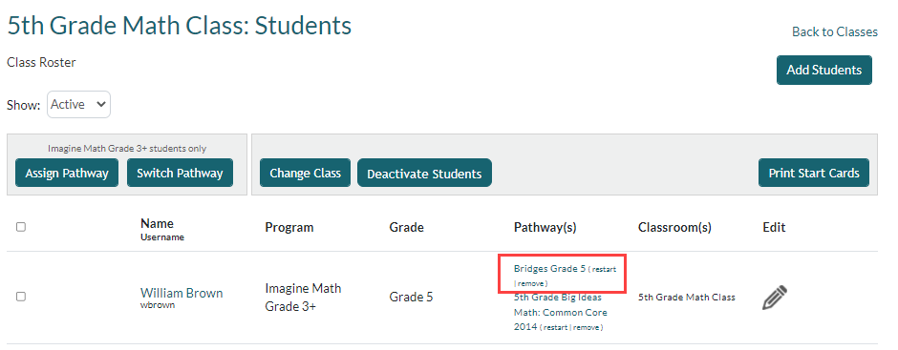Screen dimensions: 898x350
Task: Click the Change Class button
Action: tap(306, 173)
